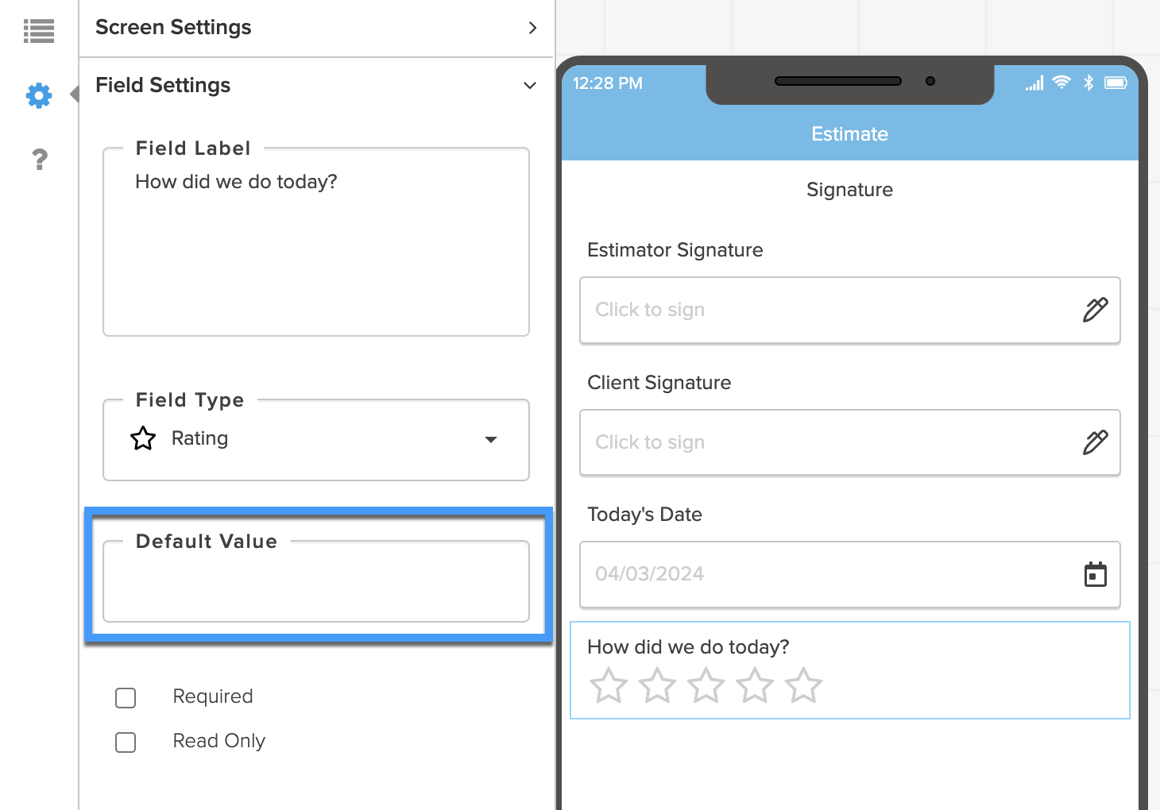Select the third rating star
Viewport: 1160px width, 810px height.
pos(706,685)
